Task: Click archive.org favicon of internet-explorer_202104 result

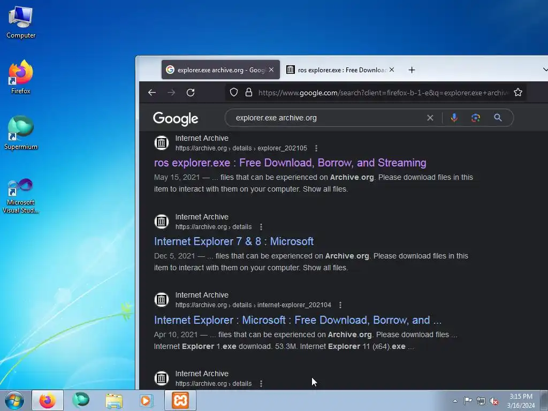Action: 162,300
